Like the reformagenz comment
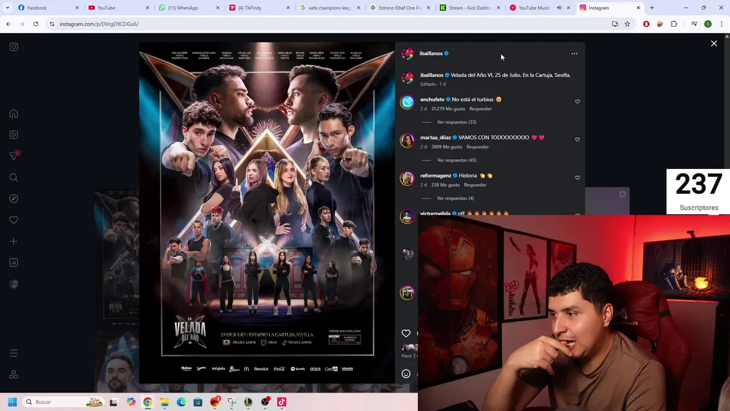The image size is (730, 411). [x=577, y=178]
